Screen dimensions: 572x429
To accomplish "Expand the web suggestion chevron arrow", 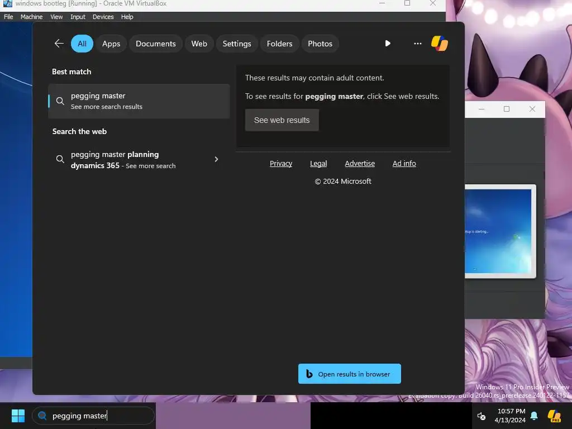I will click(216, 159).
